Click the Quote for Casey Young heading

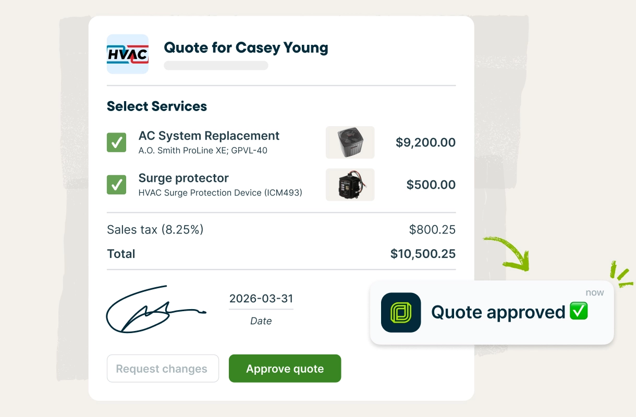(246, 48)
